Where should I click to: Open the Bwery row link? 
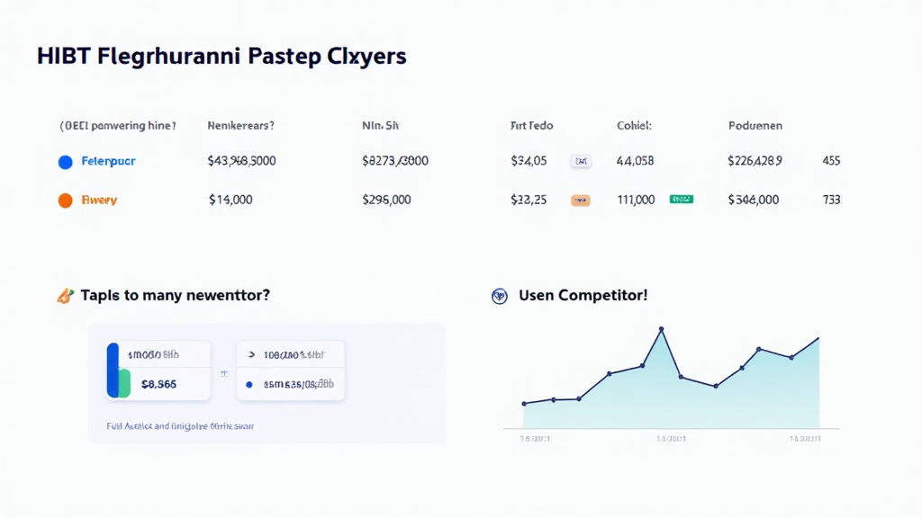[x=99, y=201]
